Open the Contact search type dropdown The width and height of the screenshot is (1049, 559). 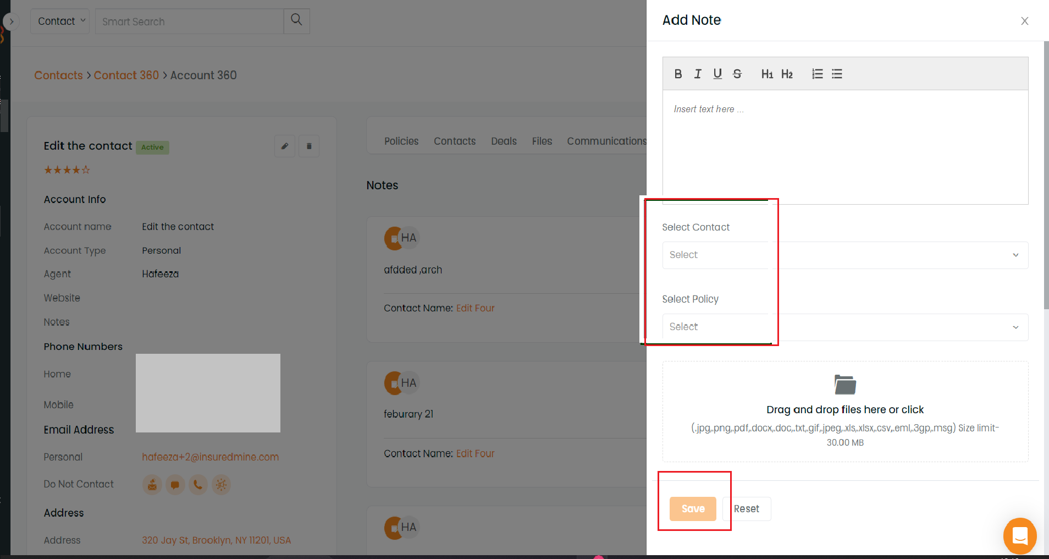tap(60, 21)
